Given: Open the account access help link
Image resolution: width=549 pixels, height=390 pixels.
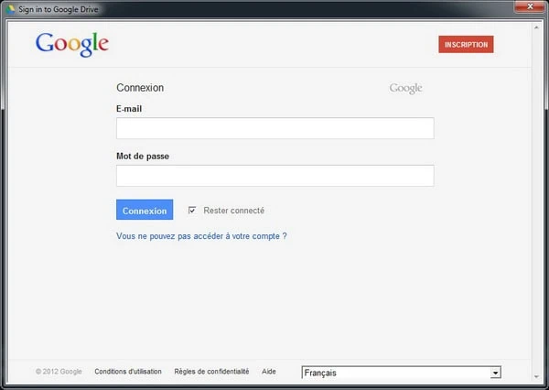Looking at the screenshot, I should [201, 236].
